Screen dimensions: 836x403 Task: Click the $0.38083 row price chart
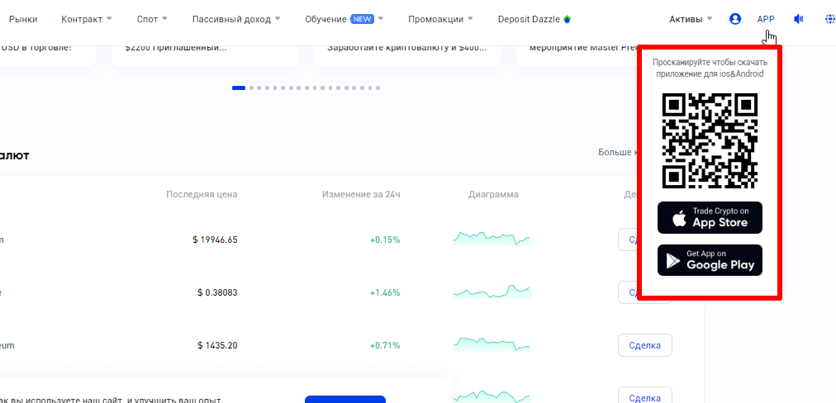[x=492, y=292]
